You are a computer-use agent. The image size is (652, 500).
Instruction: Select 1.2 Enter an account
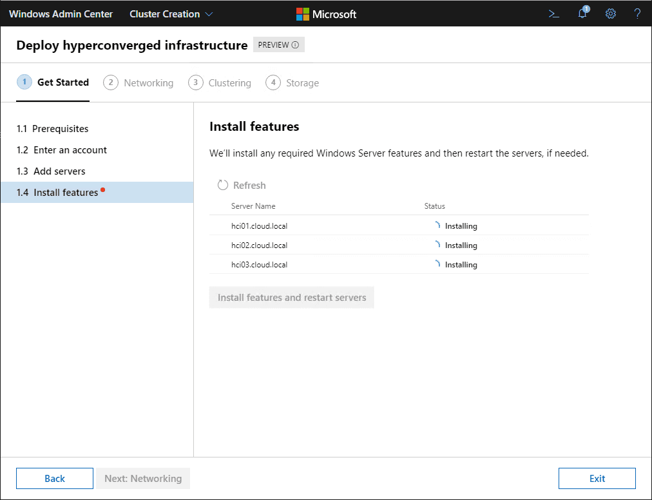(x=70, y=150)
